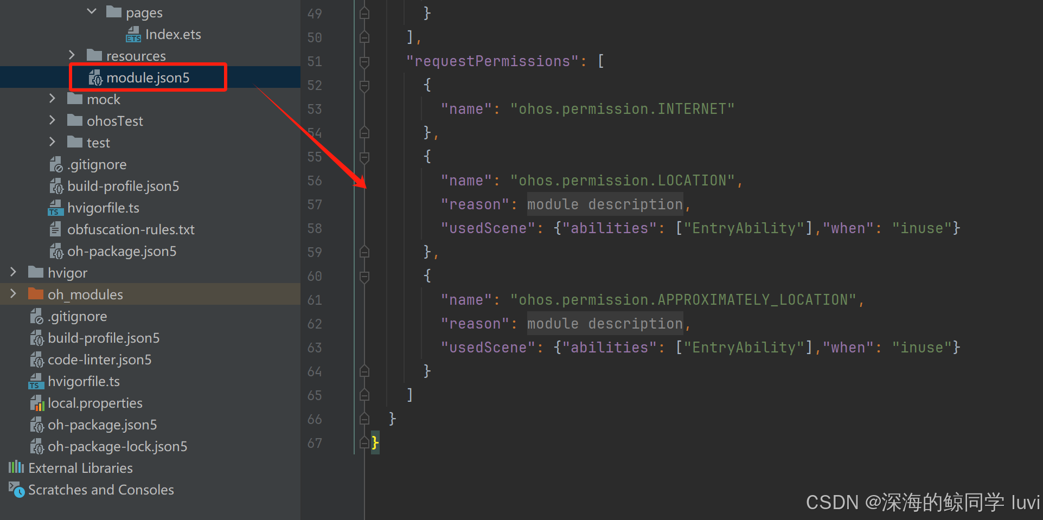Image resolution: width=1043 pixels, height=520 pixels.
Task: Toggle fold marker on line 52
Action: pyautogui.click(x=364, y=86)
